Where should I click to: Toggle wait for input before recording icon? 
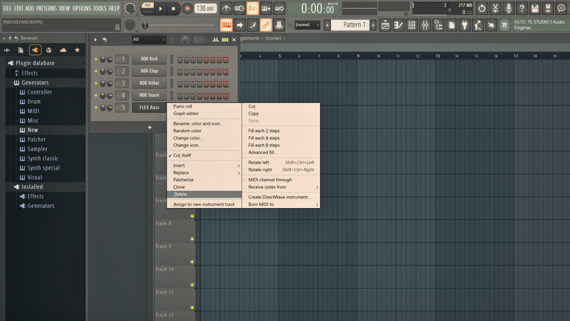239,8
